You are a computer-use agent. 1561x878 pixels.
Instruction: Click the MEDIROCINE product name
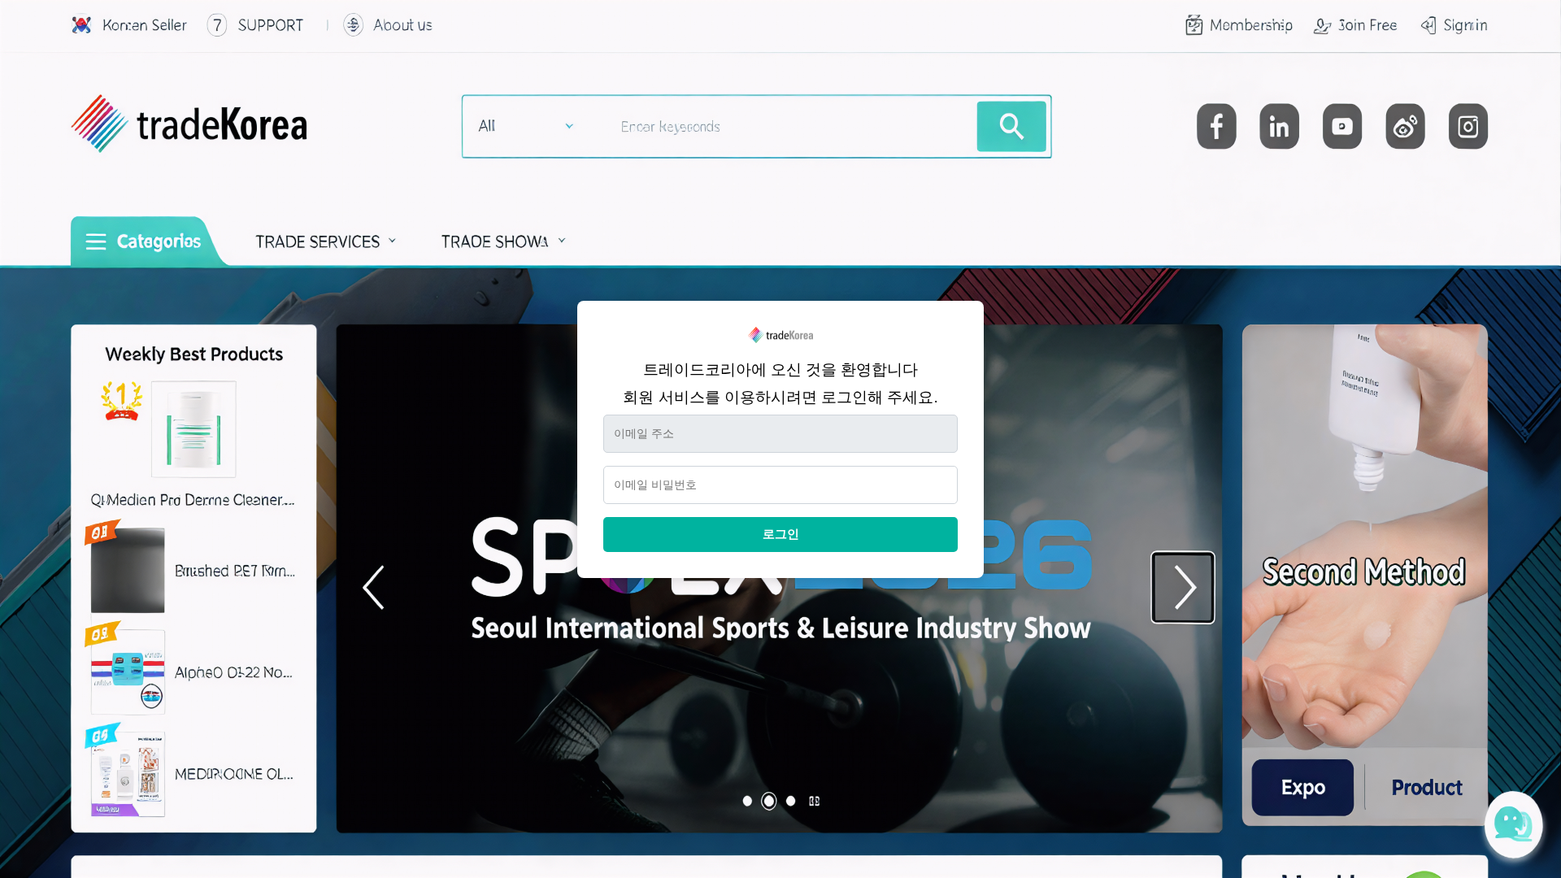[234, 774]
